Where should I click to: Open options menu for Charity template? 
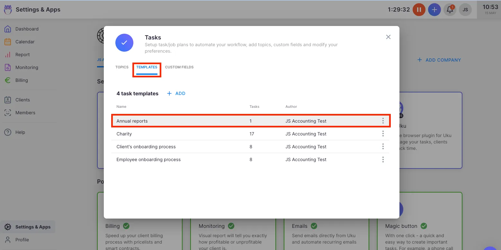pyautogui.click(x=383, y=134)
